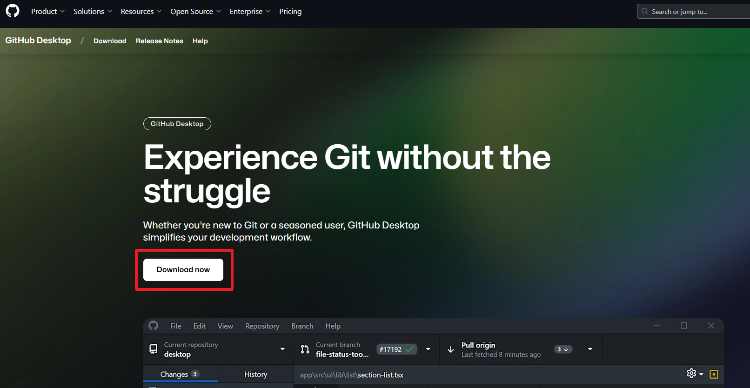Screen dimensions: 750x388
Task: Click the Last fetched 8 minutes ago text
Action: 501,355
